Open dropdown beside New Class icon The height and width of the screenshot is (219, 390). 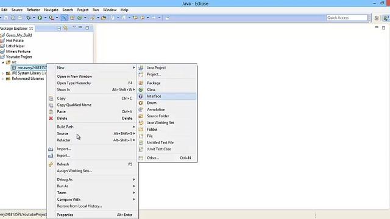point(85,18)
